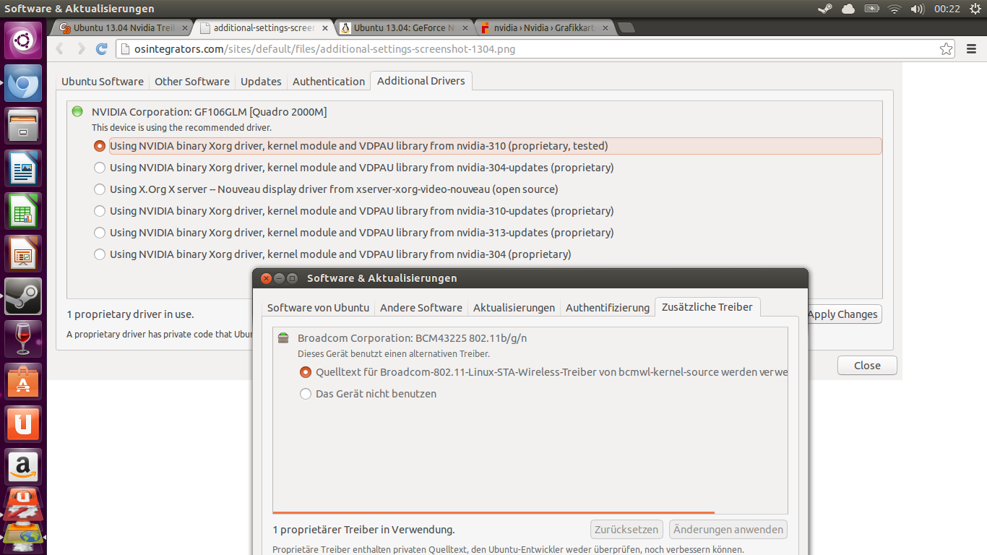Click 'Other Software' tab in browser image

click(x=192, y=82)
